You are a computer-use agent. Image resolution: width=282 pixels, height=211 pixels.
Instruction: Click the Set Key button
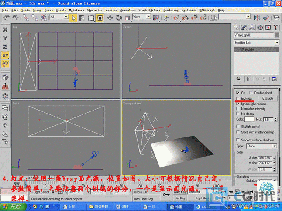pos(180,198)
